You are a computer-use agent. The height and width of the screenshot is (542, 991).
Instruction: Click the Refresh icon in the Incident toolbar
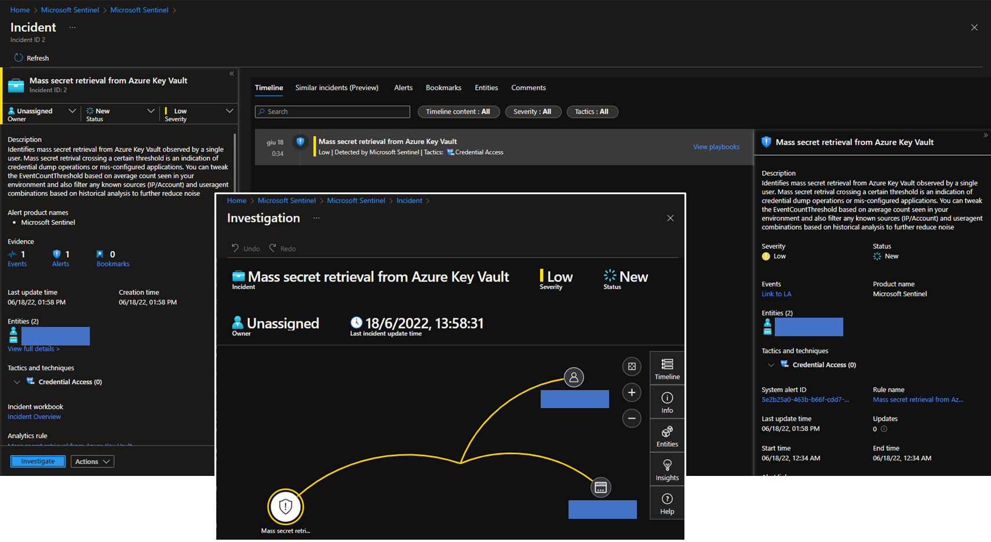click(19, 58)
